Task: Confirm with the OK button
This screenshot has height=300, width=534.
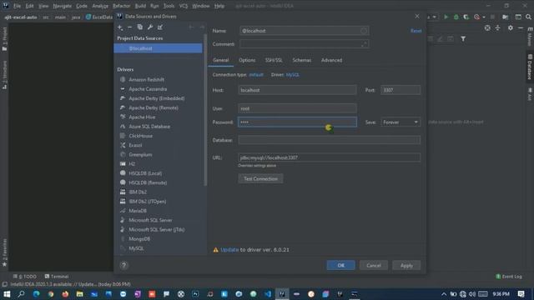Action: point(340,265)
